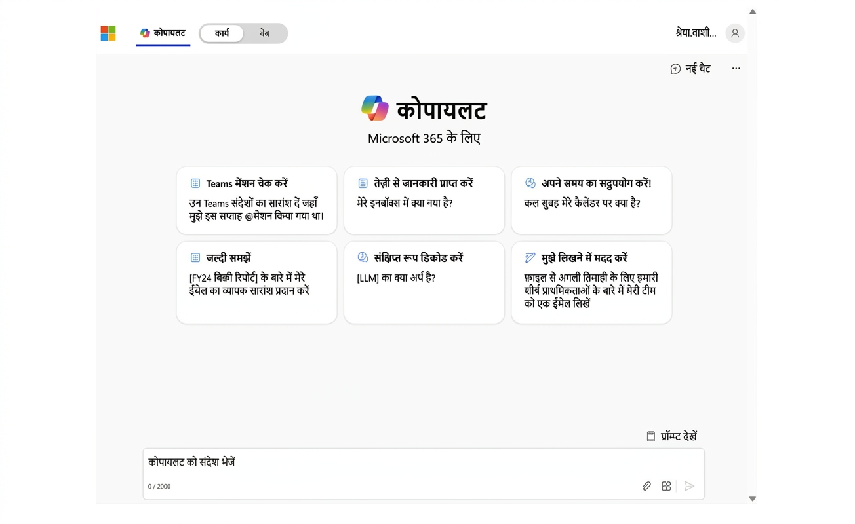Click the नई चैट chat bubble icon
Viewport: 855px width, 524px height.
click(x=675, y=69)
